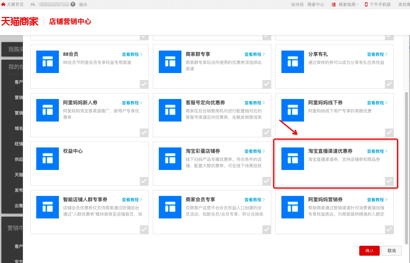Tick the checkmark on 淘宝彩蛋店铺券 card

pyautogui.click(x=267, y=181)
